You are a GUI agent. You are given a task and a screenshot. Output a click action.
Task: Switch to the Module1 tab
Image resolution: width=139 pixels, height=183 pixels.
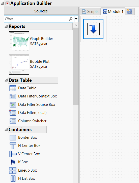tap(113, 11)
